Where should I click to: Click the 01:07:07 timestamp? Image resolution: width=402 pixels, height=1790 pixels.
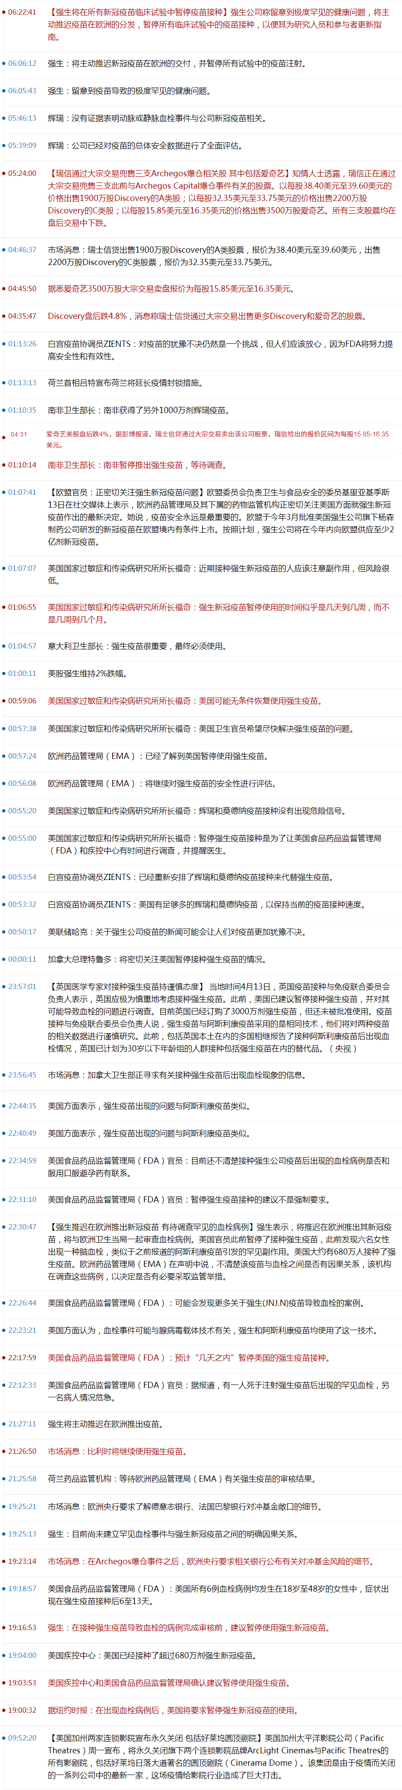click(22, 568)
